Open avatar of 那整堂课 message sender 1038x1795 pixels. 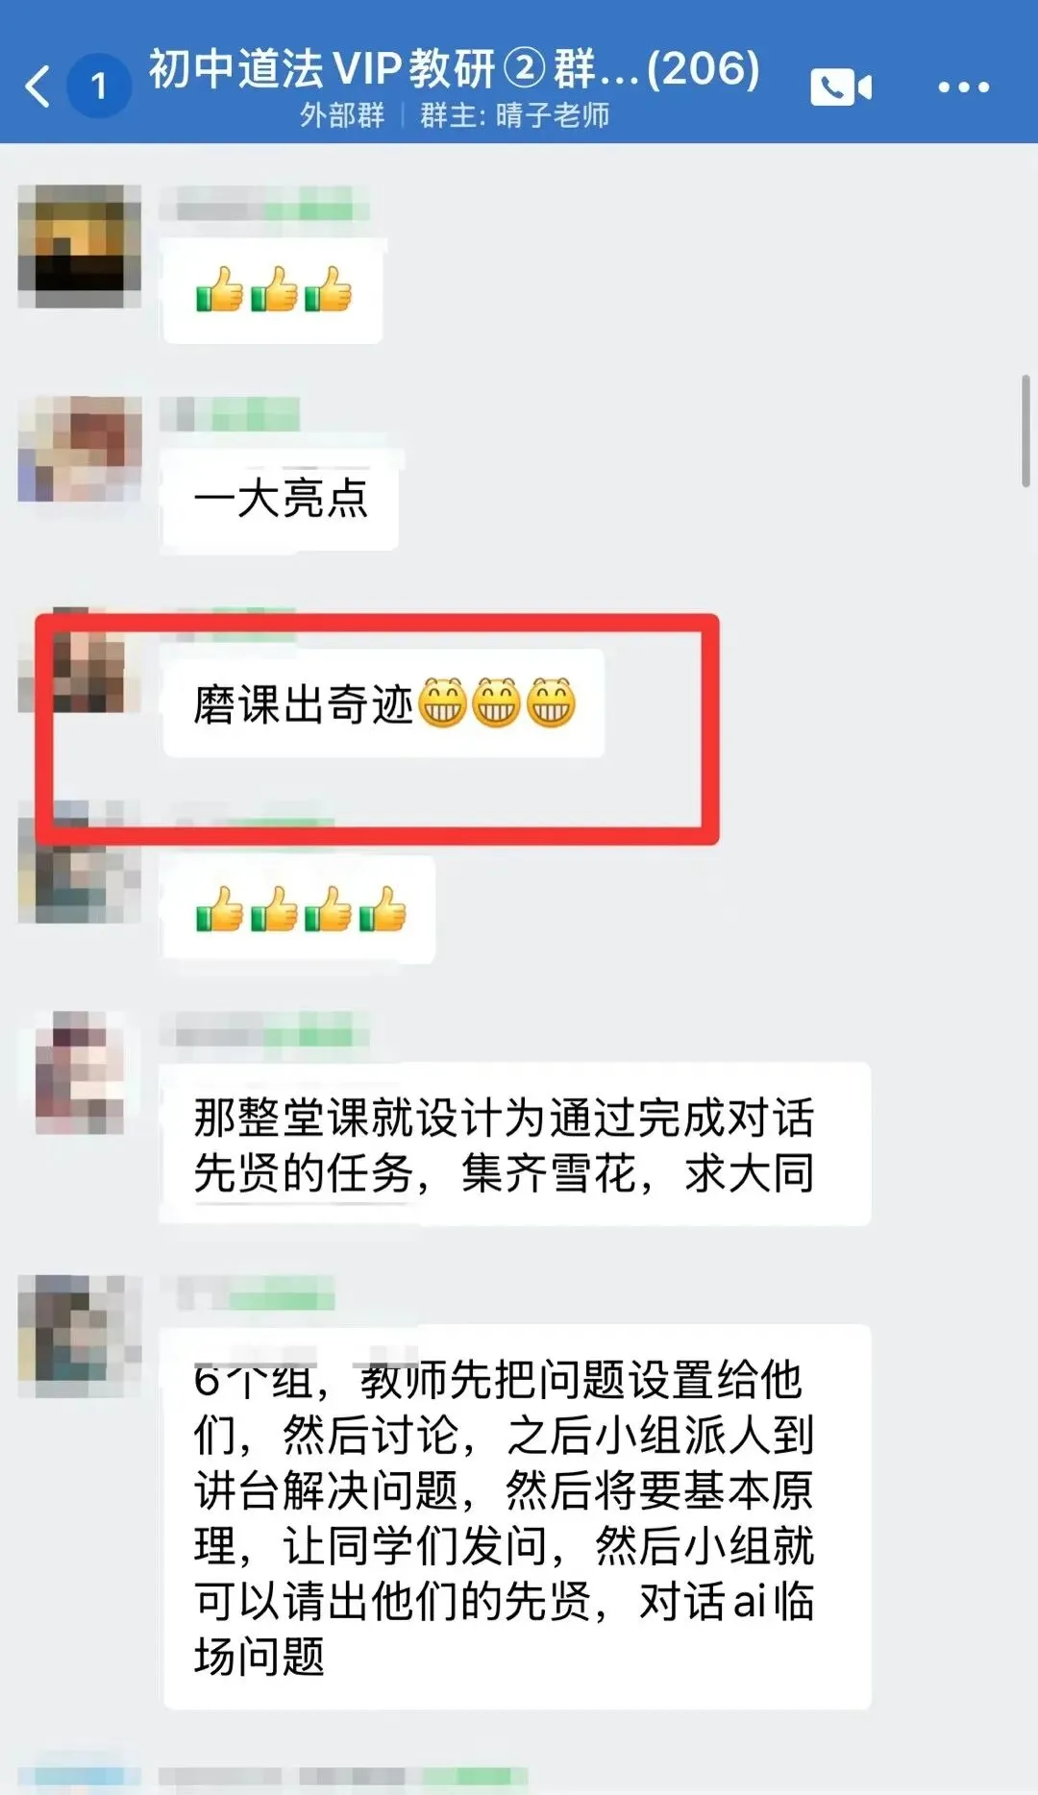(80, 1072)
